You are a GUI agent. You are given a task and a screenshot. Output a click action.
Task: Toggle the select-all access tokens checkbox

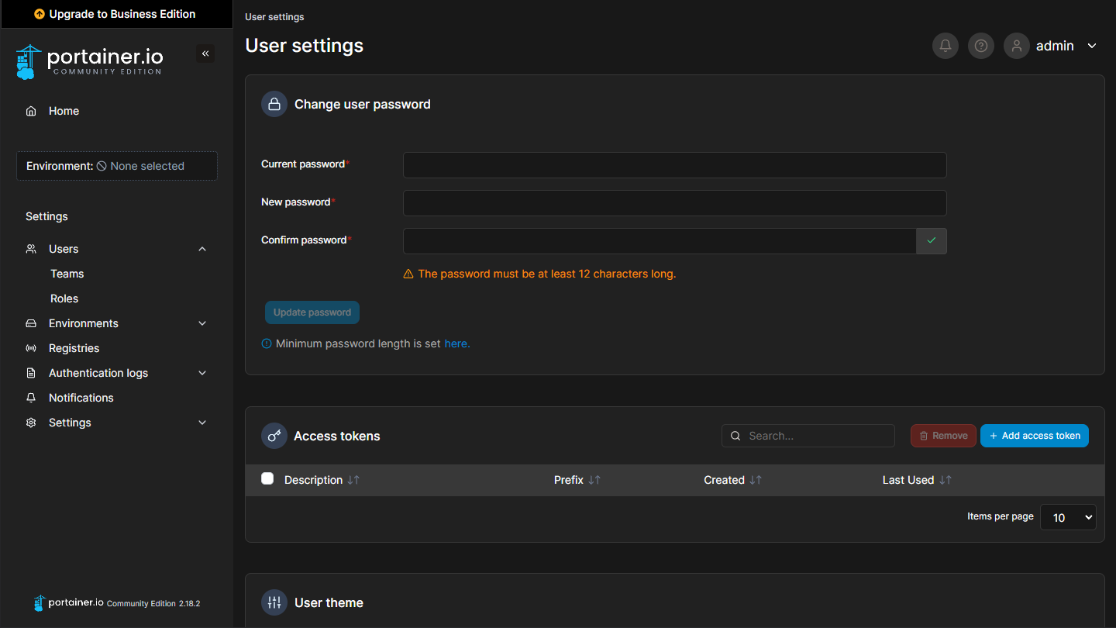pos(267,478)
